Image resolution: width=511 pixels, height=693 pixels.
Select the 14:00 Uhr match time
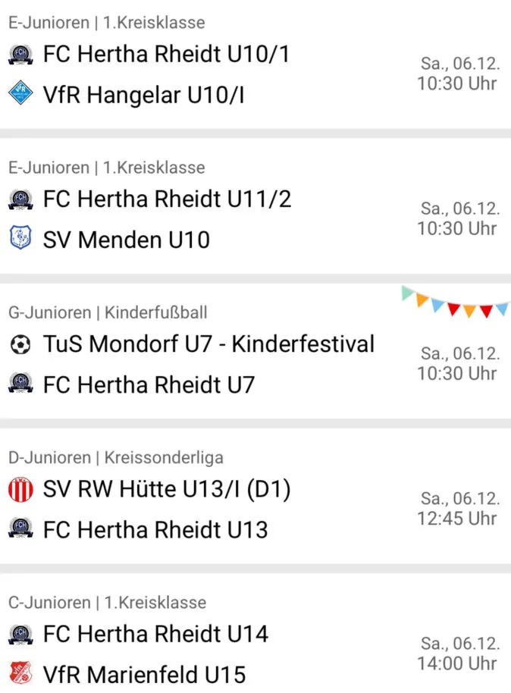pyautogui.click(x=457, y=663)
